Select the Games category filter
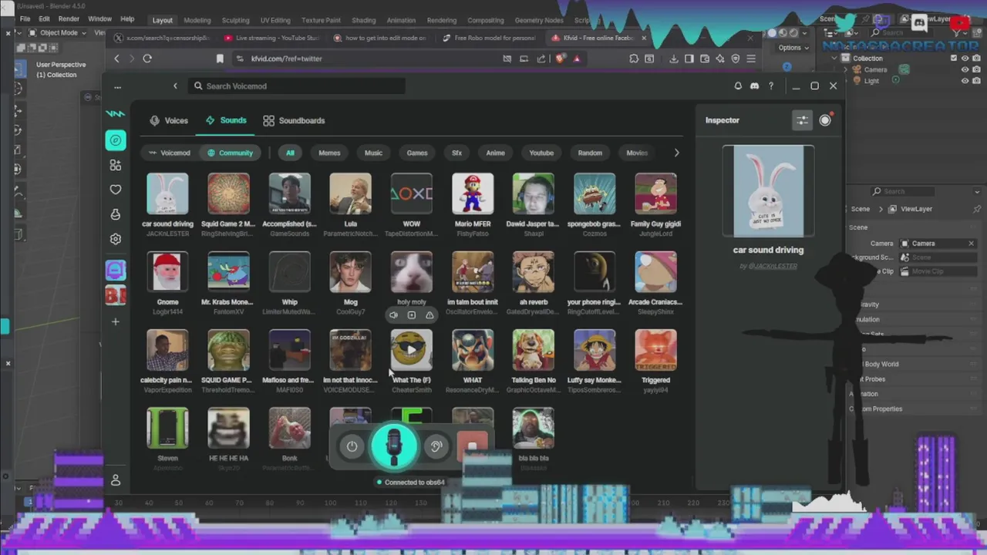This screenshot has height=555, width=987. (x=417, y=153)
